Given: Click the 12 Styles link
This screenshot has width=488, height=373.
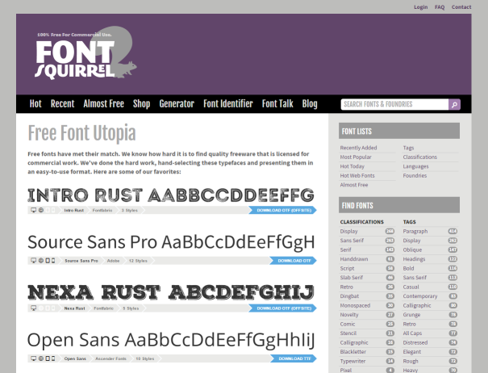Looking at the screenshot, I should coord(138,261).
